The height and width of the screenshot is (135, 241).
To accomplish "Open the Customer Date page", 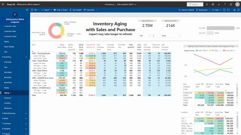I will point(10,31).
